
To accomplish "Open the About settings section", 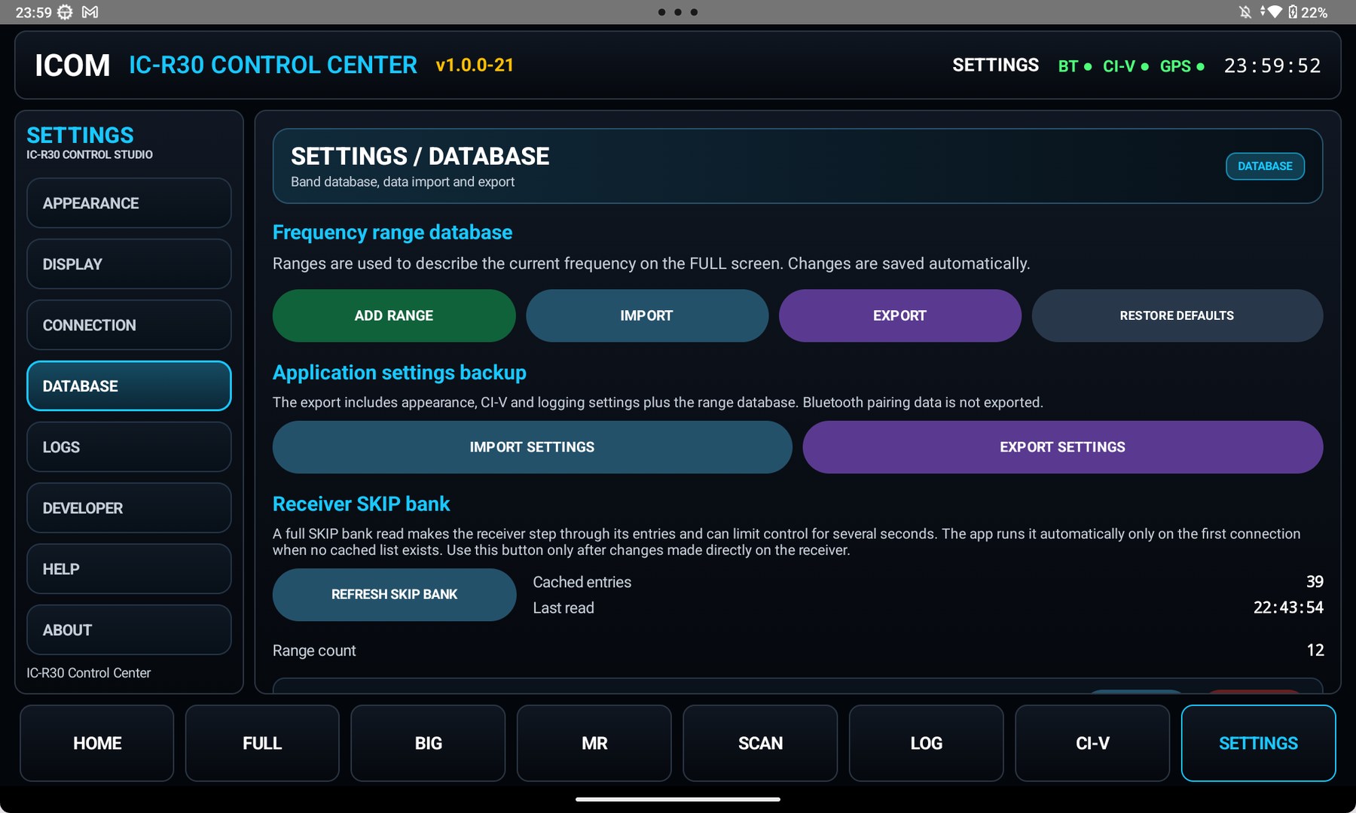I will tap(129, 630).
